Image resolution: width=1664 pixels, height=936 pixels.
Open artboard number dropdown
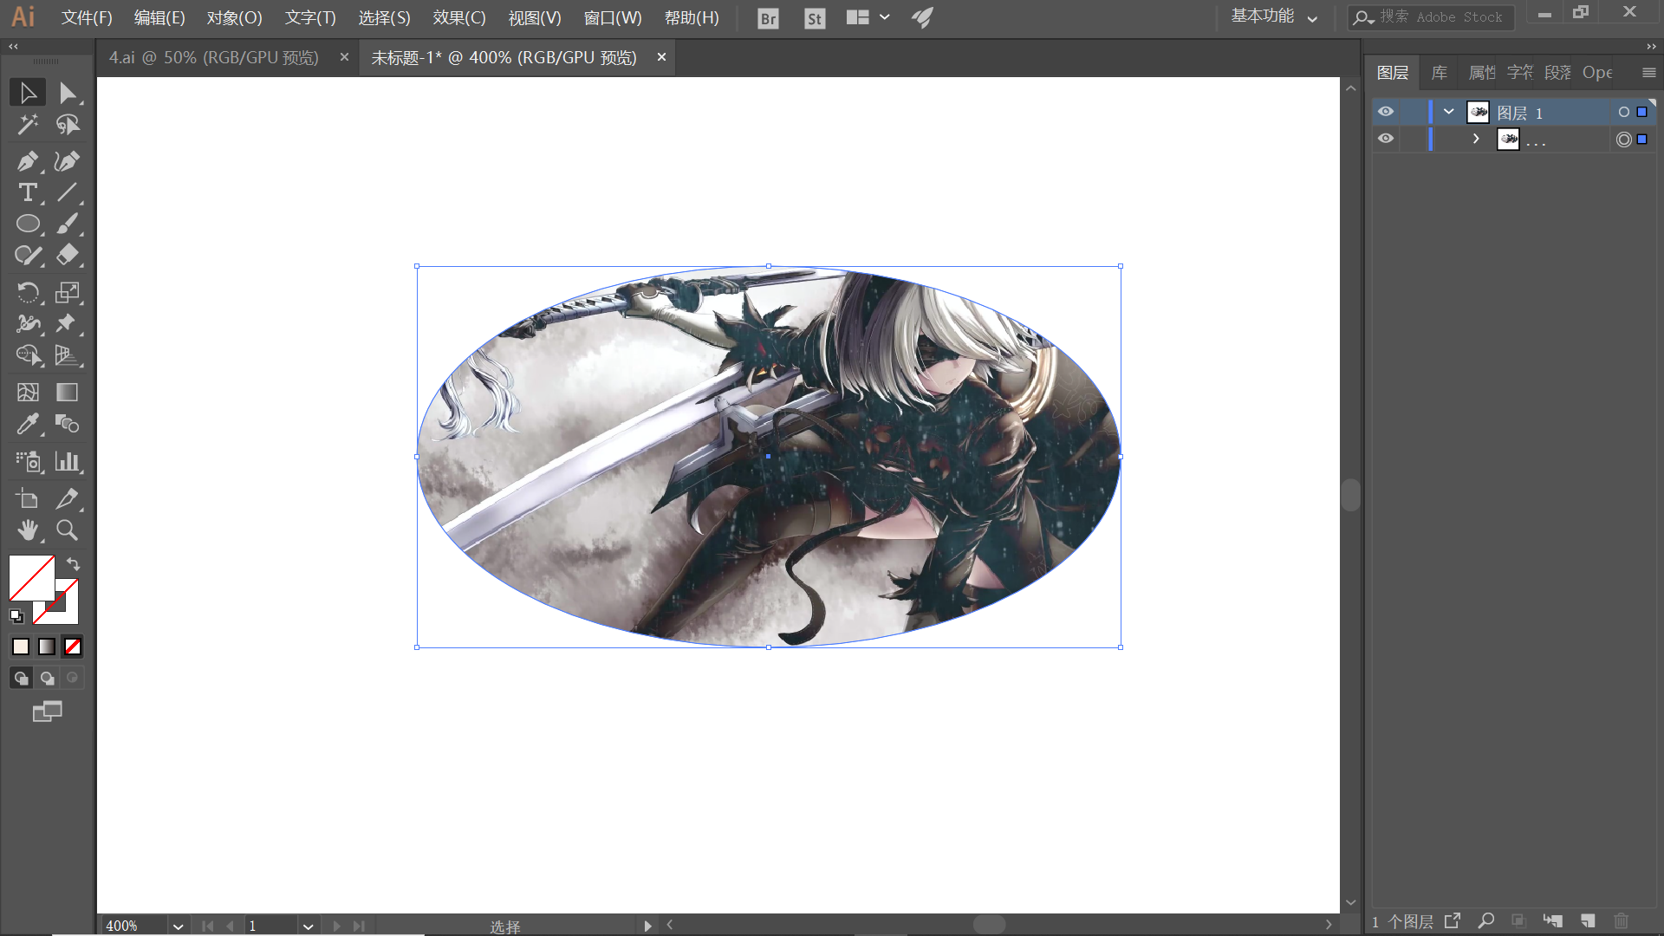308,926
